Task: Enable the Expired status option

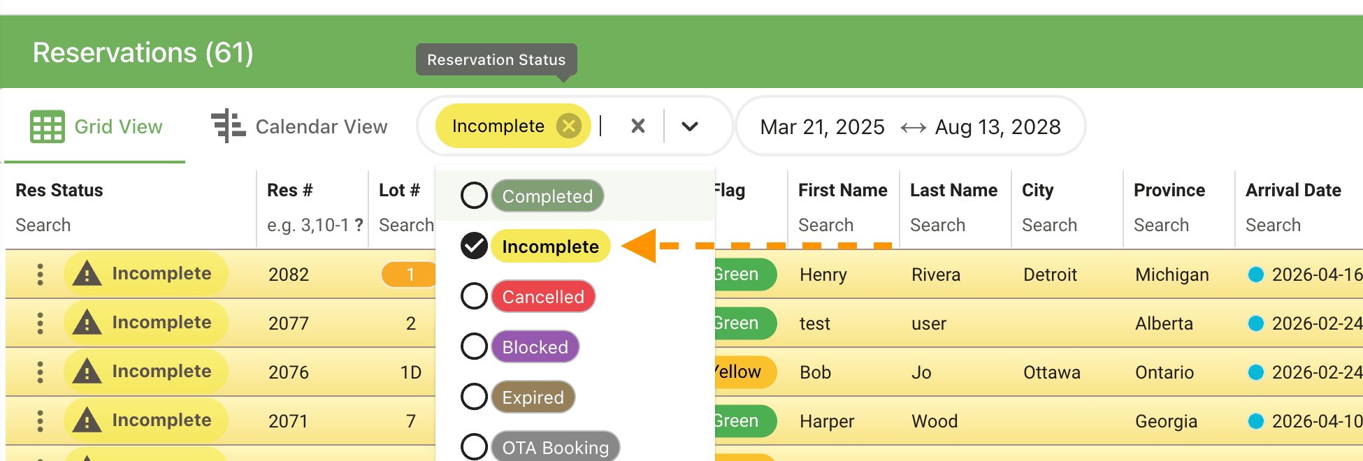Action: point(474,397)
